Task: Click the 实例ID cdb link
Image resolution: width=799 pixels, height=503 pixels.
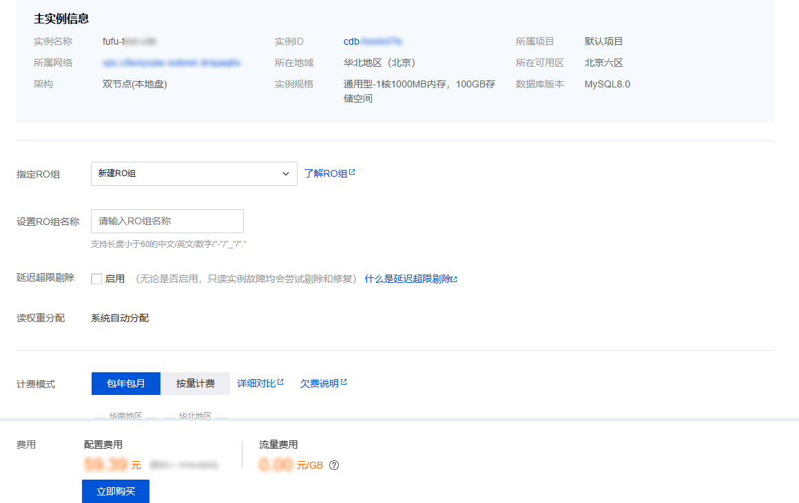Action: pyautogui.click(x=373, y=41)
